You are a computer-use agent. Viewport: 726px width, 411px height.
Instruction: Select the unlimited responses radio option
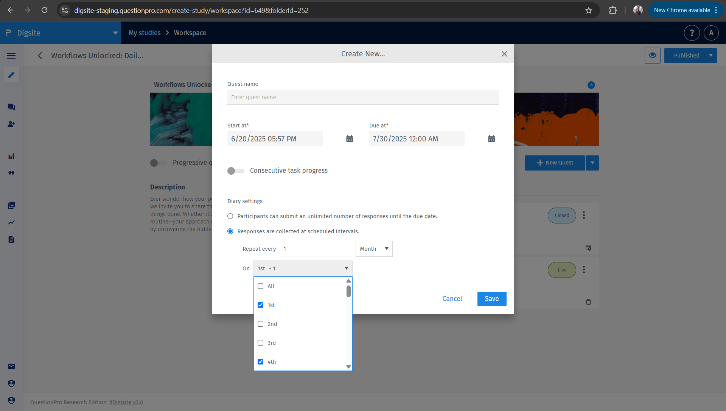point(230,216)
